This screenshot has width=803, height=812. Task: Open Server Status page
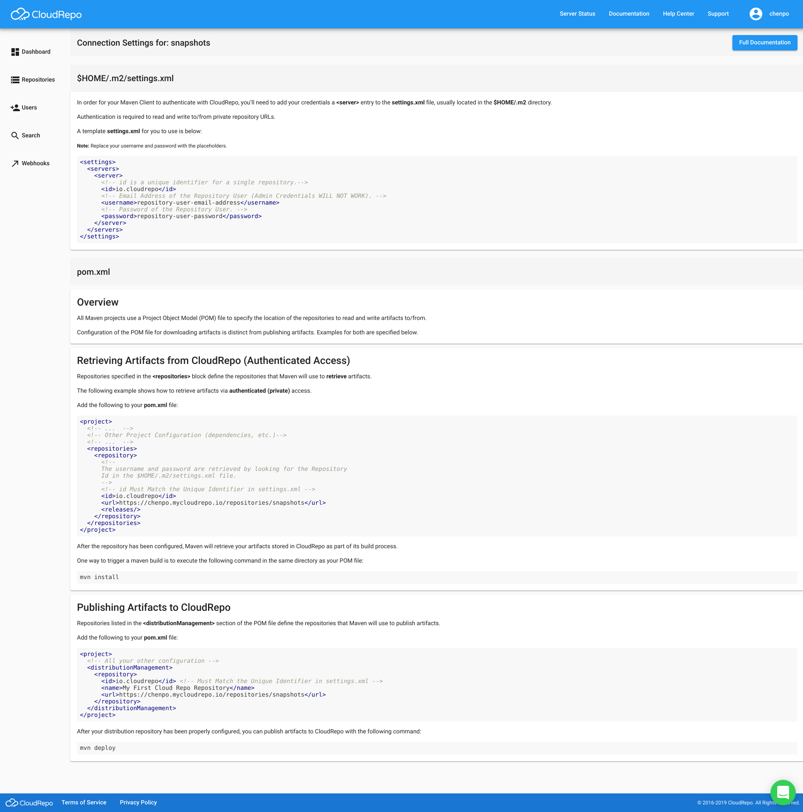577,14
